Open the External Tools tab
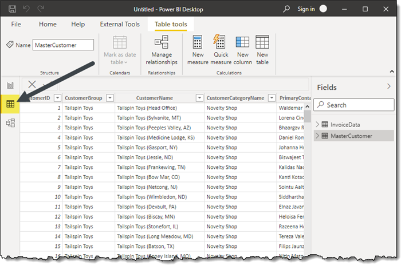Image resolution: width=401 pixels, height=265 pixels. coord(119,25)
